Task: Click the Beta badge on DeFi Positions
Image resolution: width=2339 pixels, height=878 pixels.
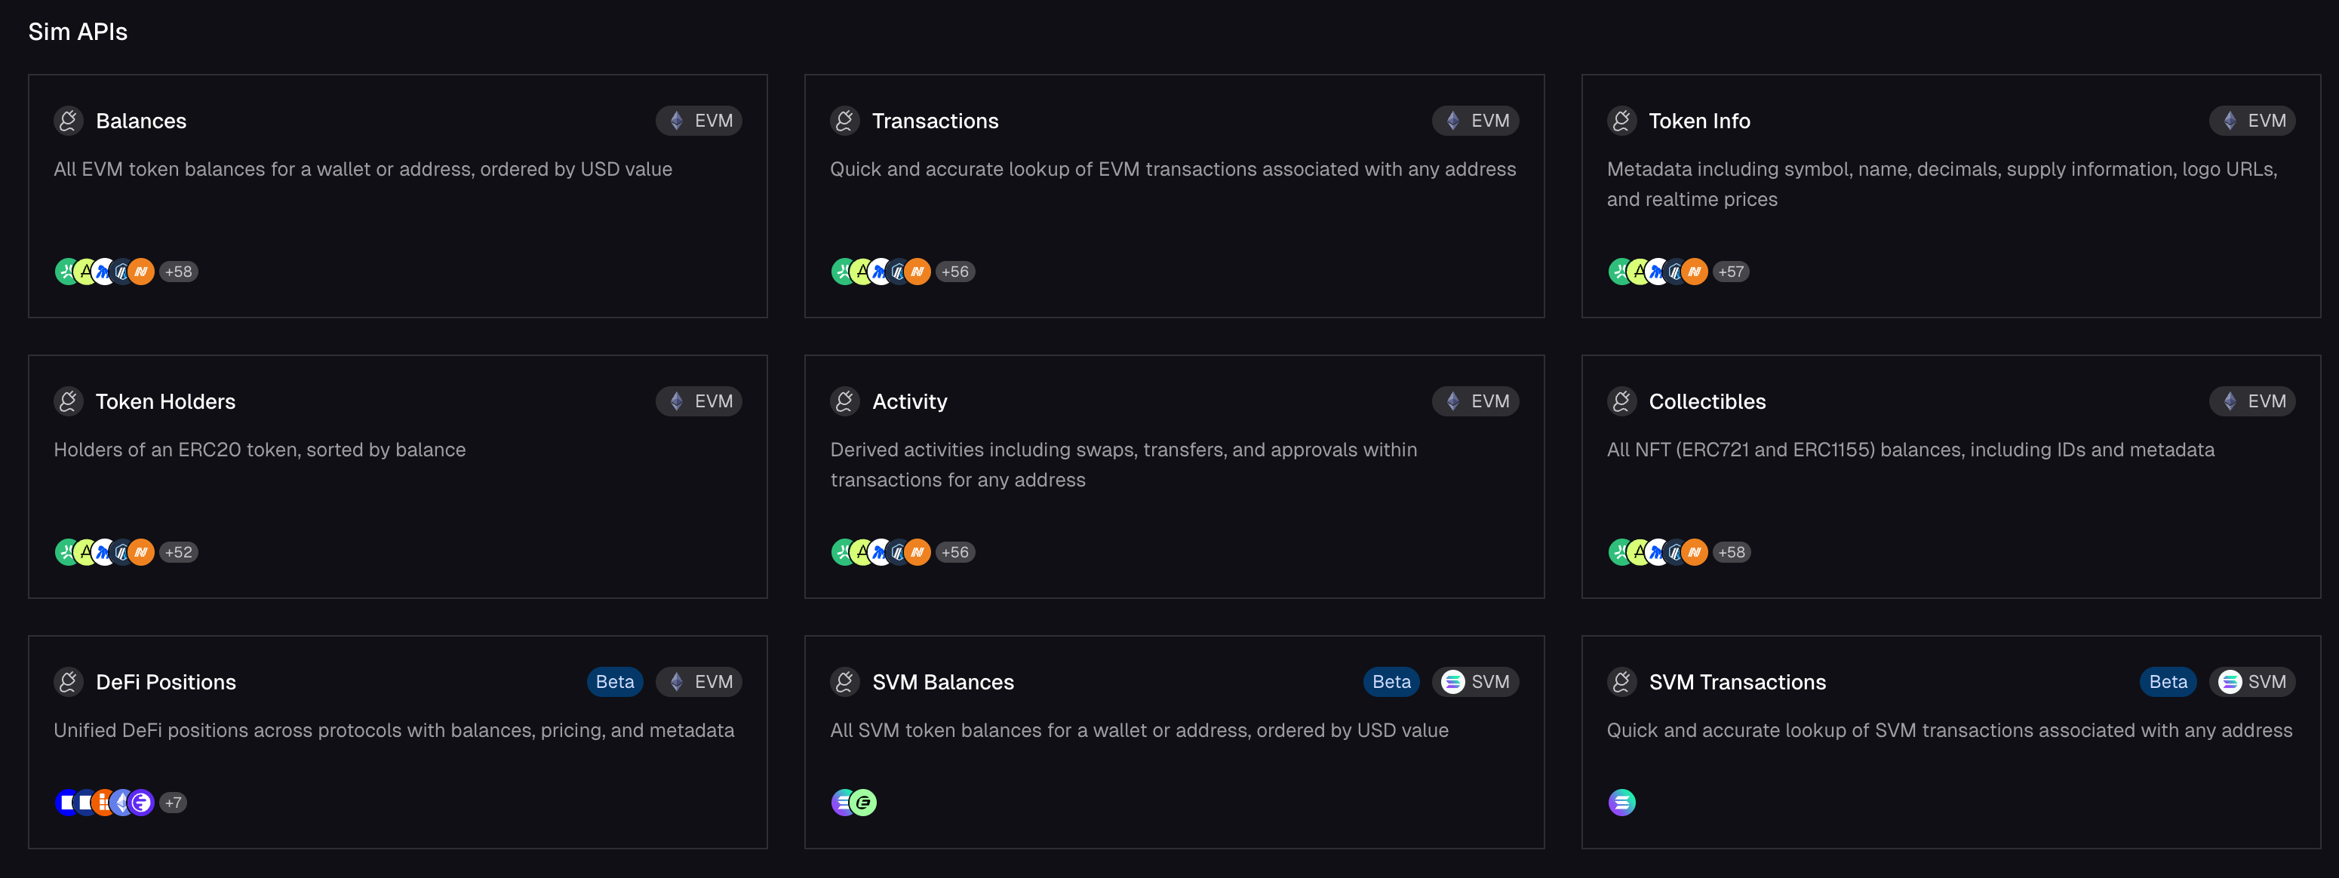Action: click(615, 682)
